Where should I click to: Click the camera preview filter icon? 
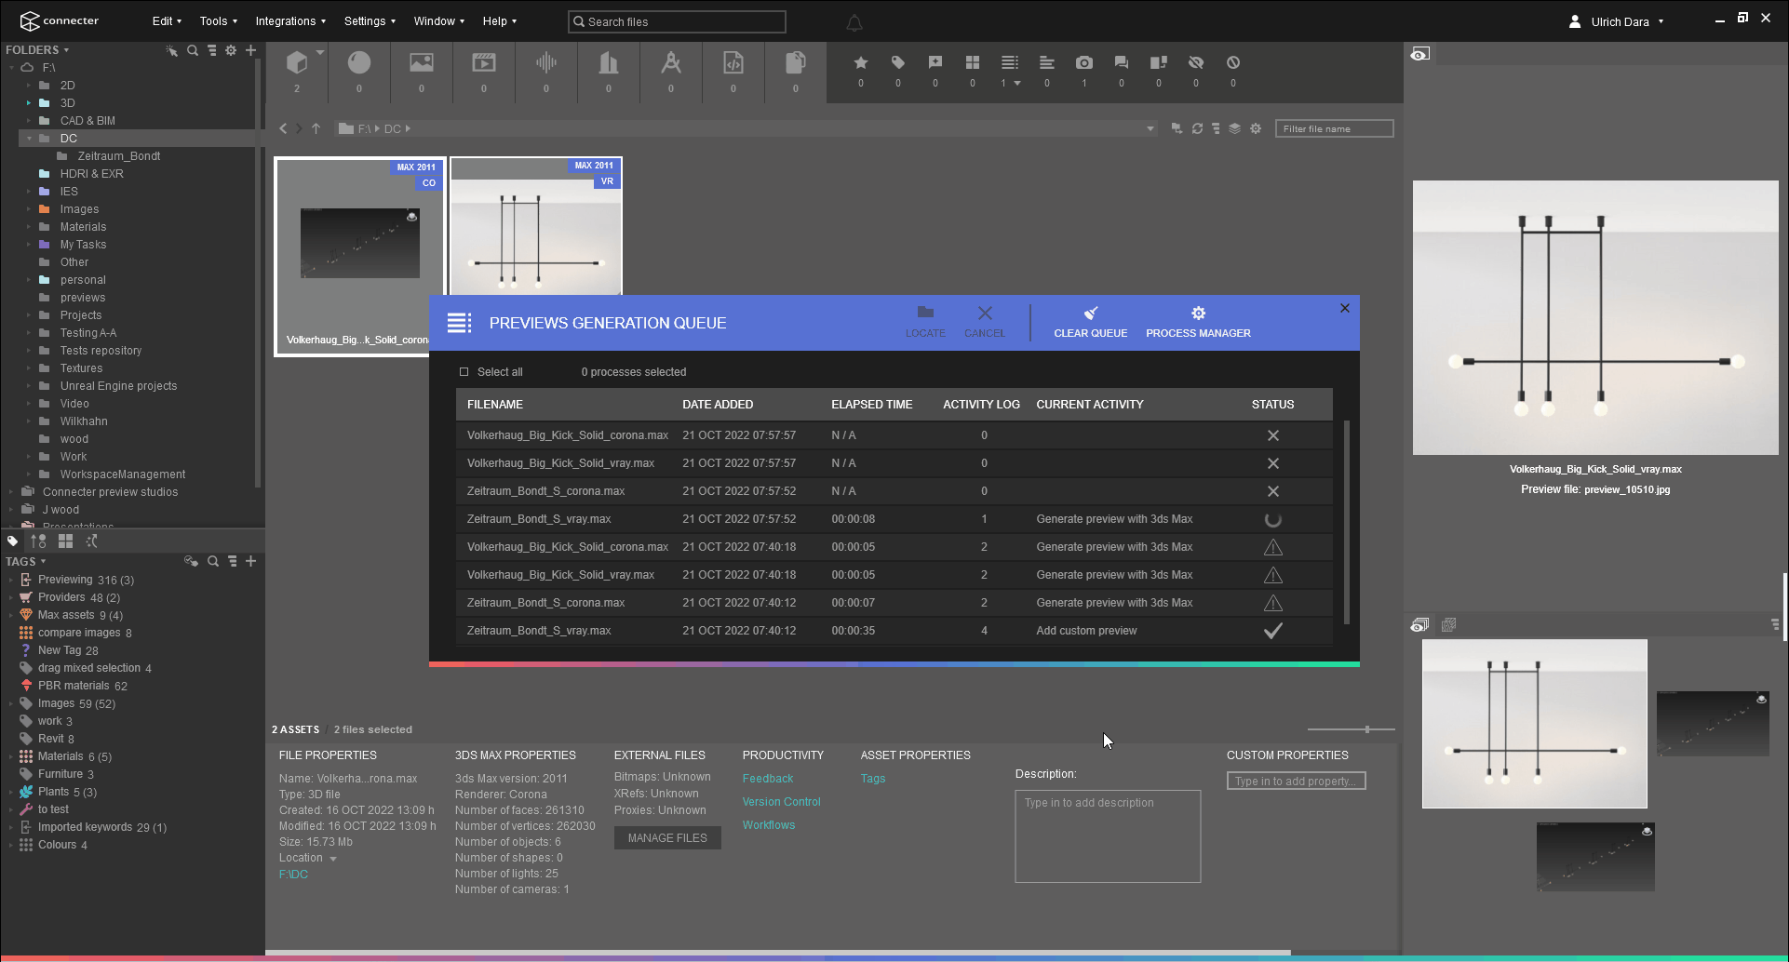click(1084, 62)
